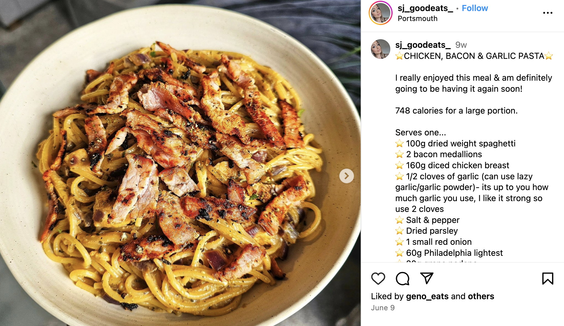This screenshot has height=326, width=564.
Task: Click sj_goodeats_ username in caption
Action: coord(423,45)
